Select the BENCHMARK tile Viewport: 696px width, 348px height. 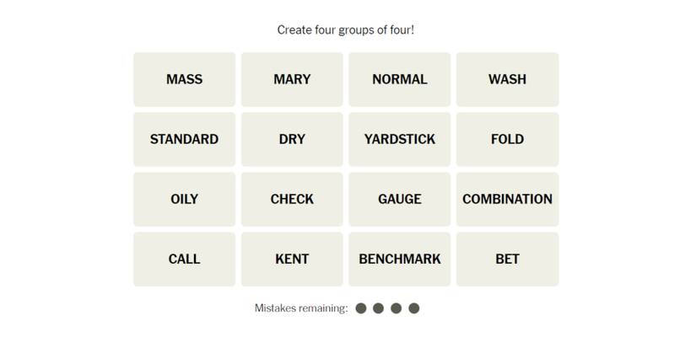click(400, 259)
